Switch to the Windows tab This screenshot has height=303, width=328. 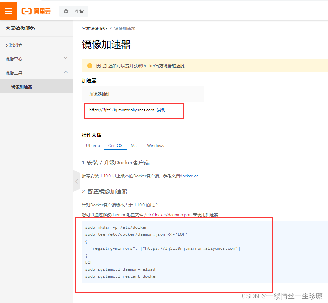[155, 146]
